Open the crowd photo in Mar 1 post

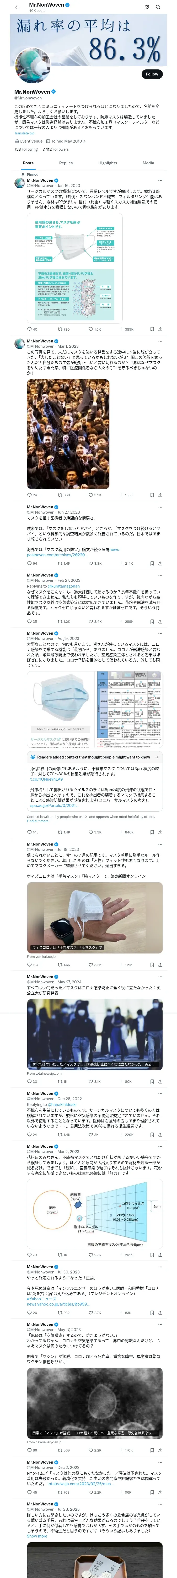(x=68, y=433)
